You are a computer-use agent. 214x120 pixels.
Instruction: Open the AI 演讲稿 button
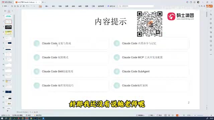[x=34, y=112]
